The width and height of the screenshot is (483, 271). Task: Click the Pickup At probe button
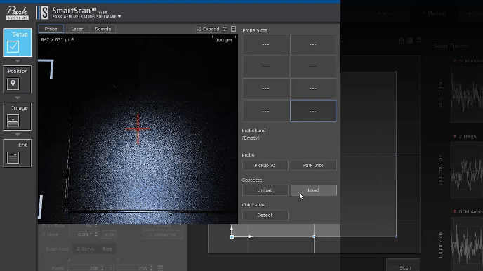(x=265, y=165)
